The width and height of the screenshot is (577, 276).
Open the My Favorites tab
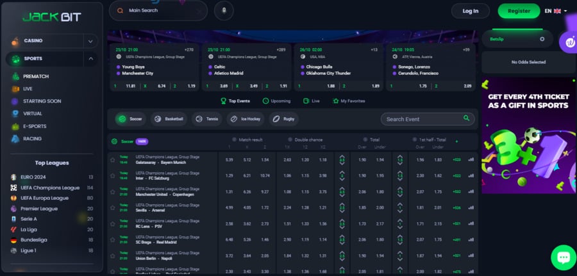pyautogui.click(x=349, y=101)
